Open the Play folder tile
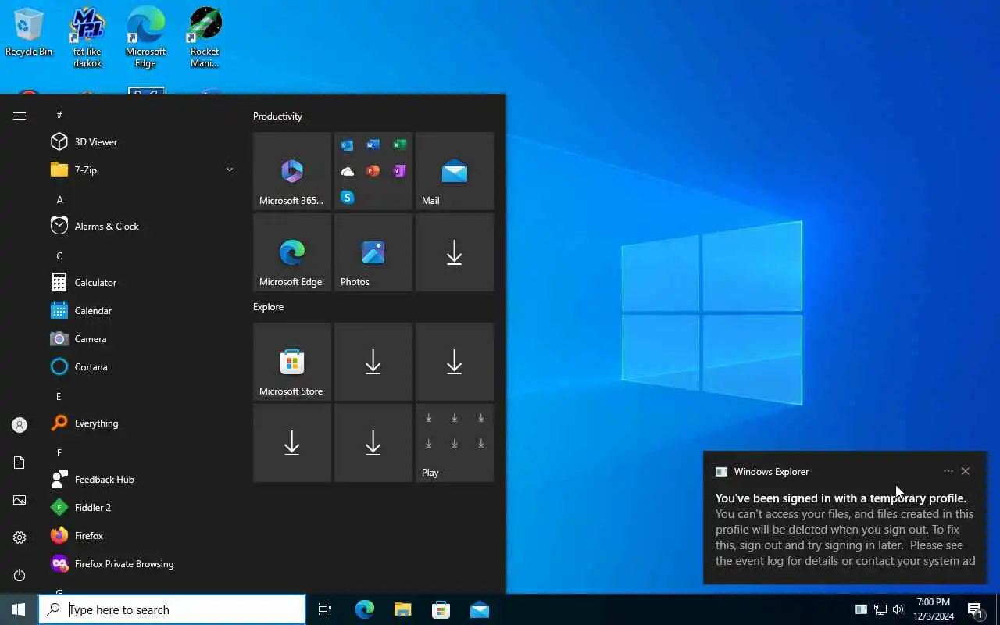The width and height of the screenshot is (1000, 625). [455, 443]
